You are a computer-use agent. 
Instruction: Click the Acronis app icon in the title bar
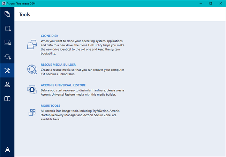[4, 3]
